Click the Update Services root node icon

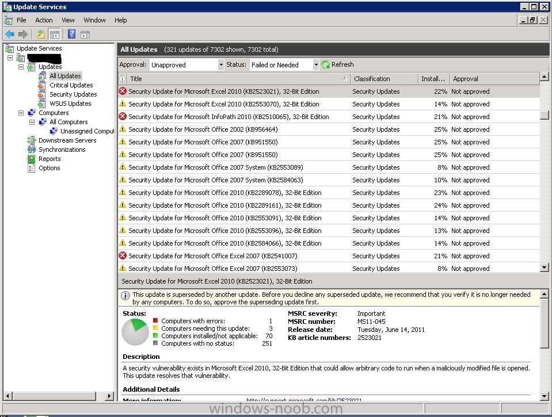click(10, 48)
